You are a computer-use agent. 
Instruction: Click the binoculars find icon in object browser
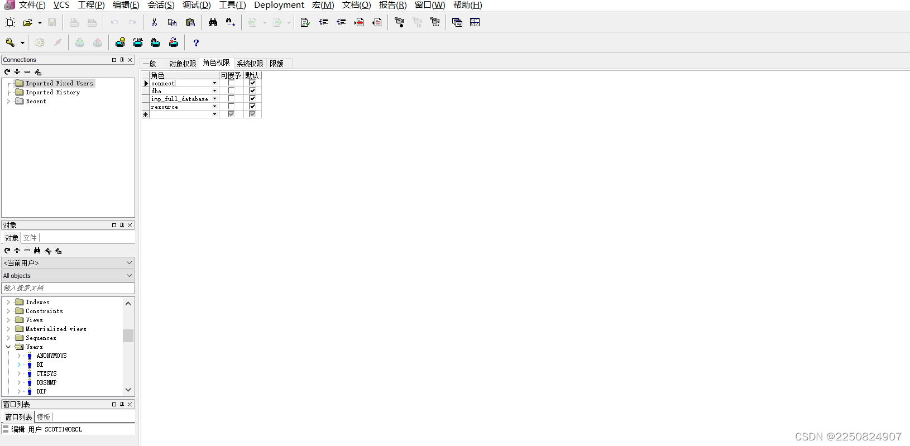tap(37, 251)
